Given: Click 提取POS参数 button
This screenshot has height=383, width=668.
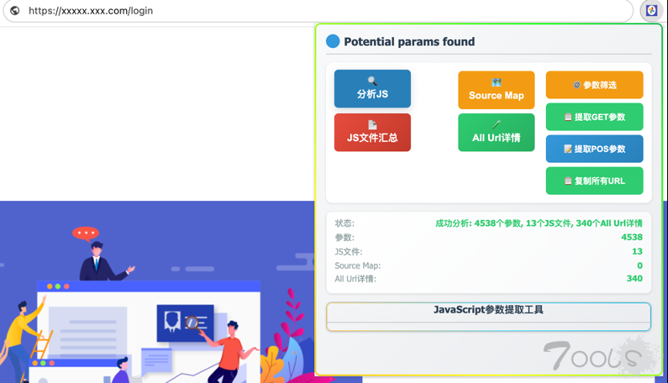Looking at the screenshot, I should click(594, 148).
